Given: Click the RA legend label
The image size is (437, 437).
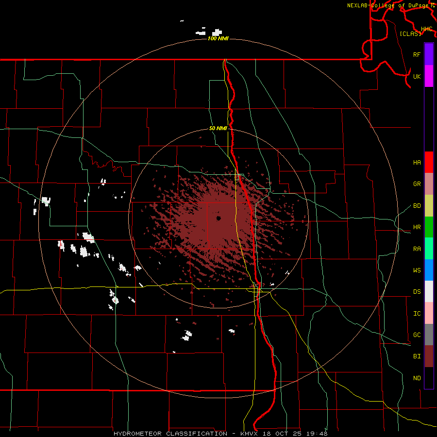Looking at the screenshot, I should [417, 249].
